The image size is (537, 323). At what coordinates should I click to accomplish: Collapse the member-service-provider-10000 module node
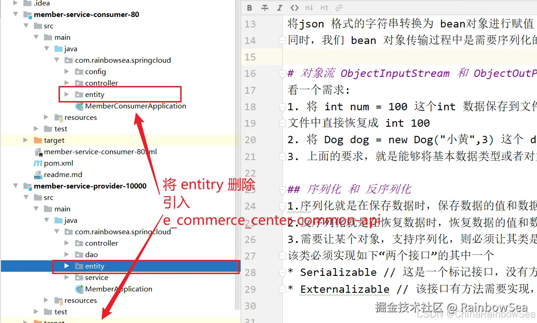pyautogui.click(x=16, y=186)
